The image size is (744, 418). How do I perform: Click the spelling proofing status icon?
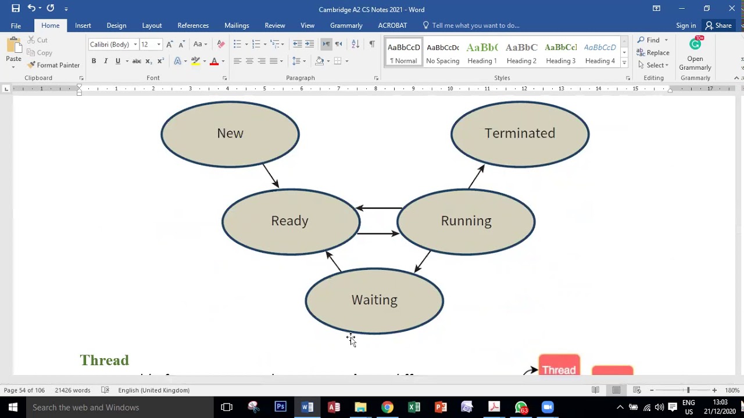pos(105,390)
